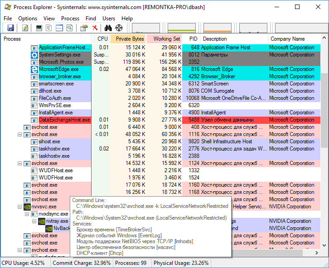Click the CPU Usage status bar panel
Image resolution: width=329 pixels, height=268 pixels.
coord(25,263)
